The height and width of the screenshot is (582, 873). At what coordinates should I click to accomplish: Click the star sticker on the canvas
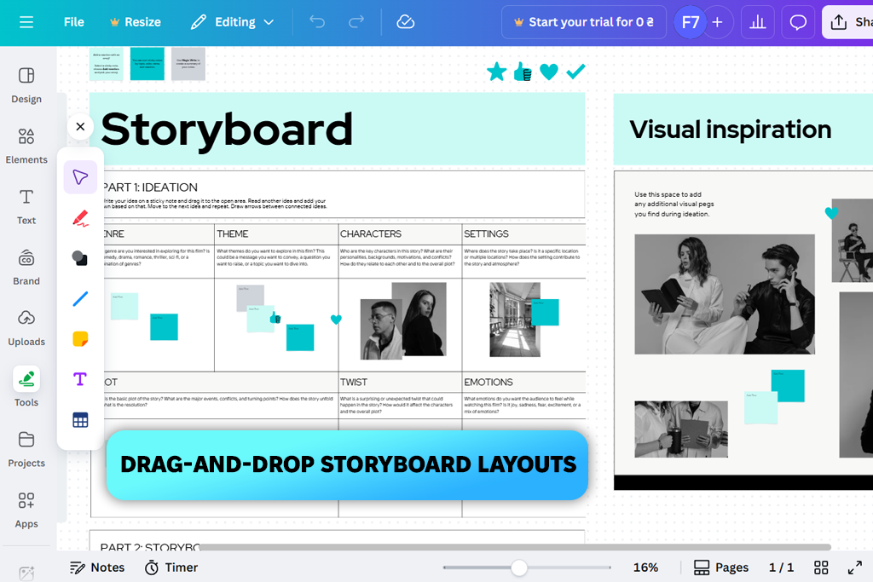(497, 72)
